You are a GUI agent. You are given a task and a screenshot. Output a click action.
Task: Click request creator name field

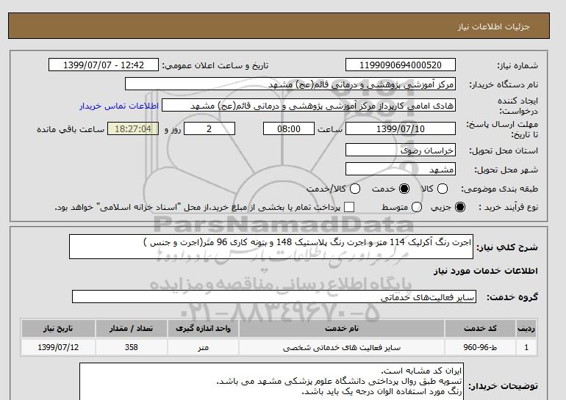pyautogui.click(x=309, y=106)
